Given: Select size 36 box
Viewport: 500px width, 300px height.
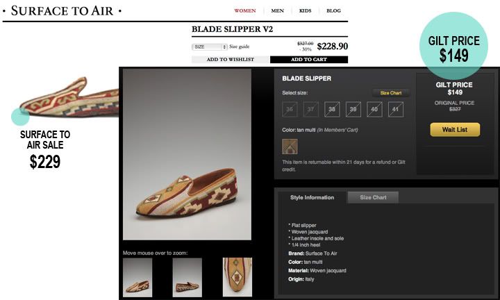Looking at the screenshot, I should (x=290, y=109).
